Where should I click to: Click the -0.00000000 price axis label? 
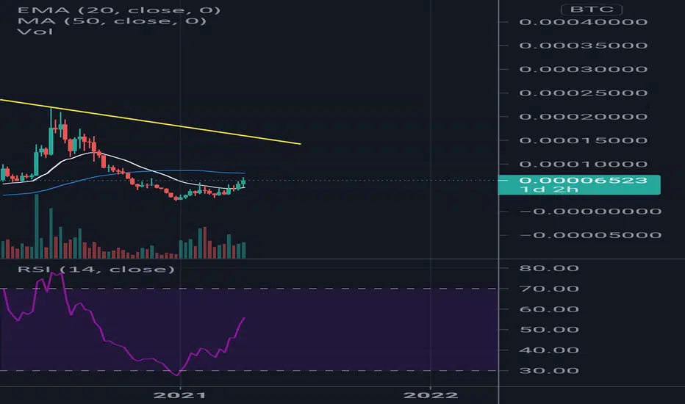(x=590, y=212)
